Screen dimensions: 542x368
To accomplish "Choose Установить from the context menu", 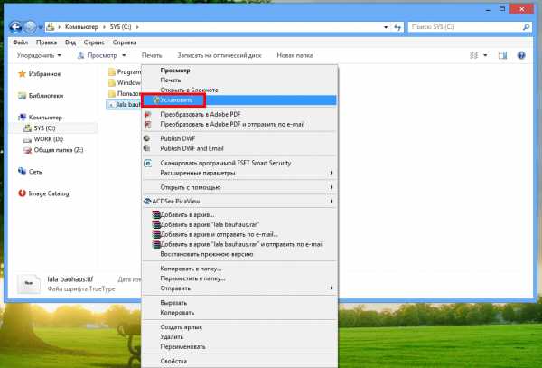I will tap(239, 100).
